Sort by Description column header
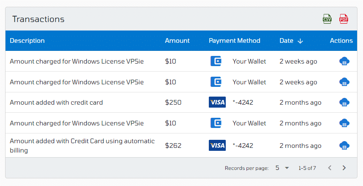The width and height of the screenshot is (363, 186). coord(27,41)
